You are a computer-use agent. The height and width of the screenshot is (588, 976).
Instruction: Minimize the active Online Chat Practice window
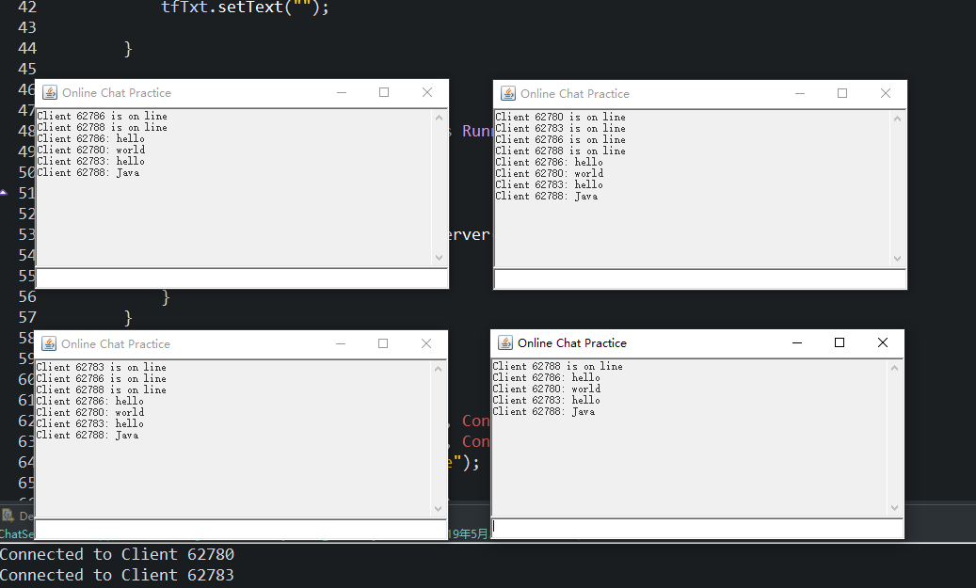click(797, 342)
